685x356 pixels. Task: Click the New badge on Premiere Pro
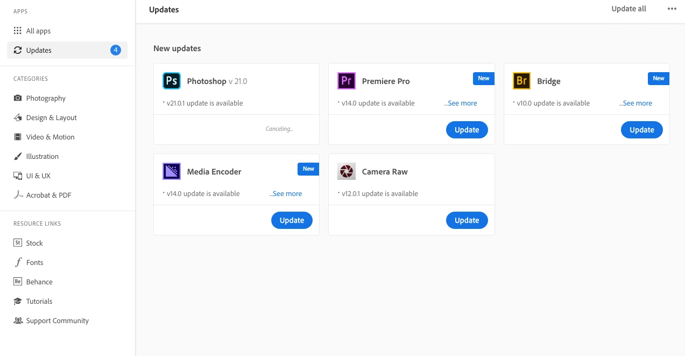(484, 78)
